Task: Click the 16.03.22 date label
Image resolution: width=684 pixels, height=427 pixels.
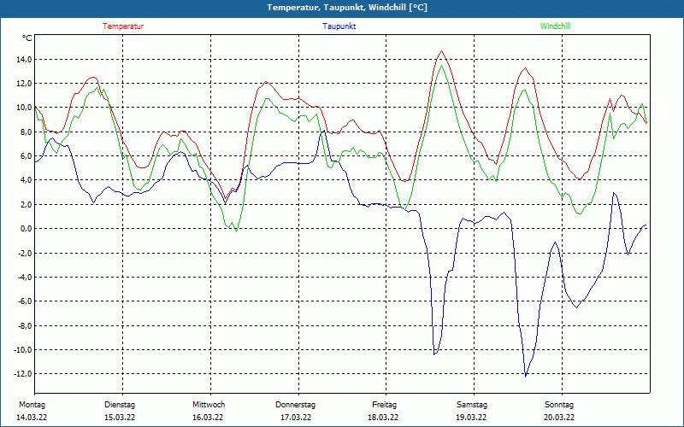Action: (208, 418)
